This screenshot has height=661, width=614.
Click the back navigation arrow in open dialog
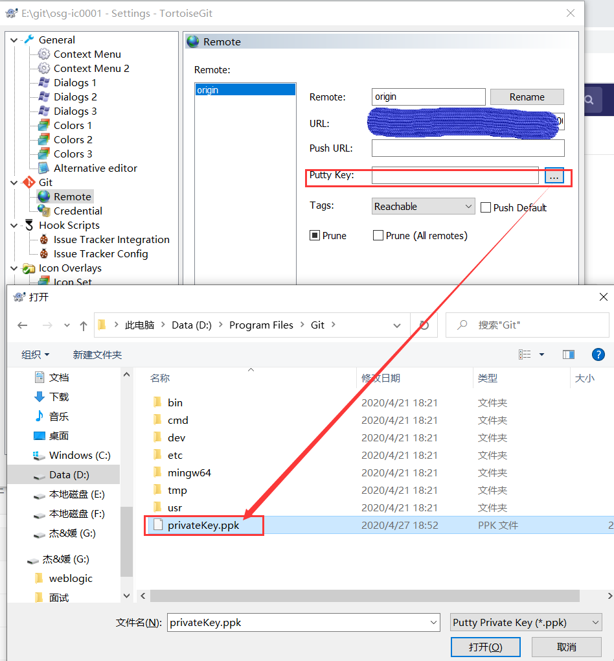point(23,325)
